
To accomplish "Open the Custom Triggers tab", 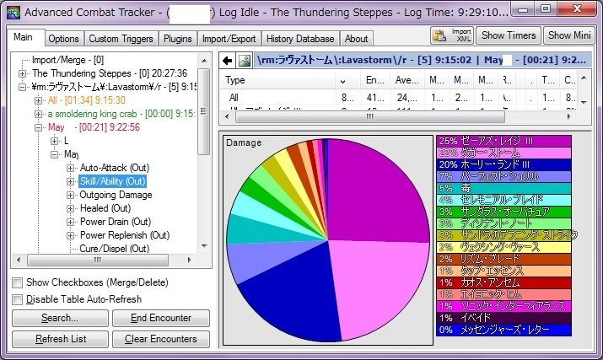I will click(121, 39).
